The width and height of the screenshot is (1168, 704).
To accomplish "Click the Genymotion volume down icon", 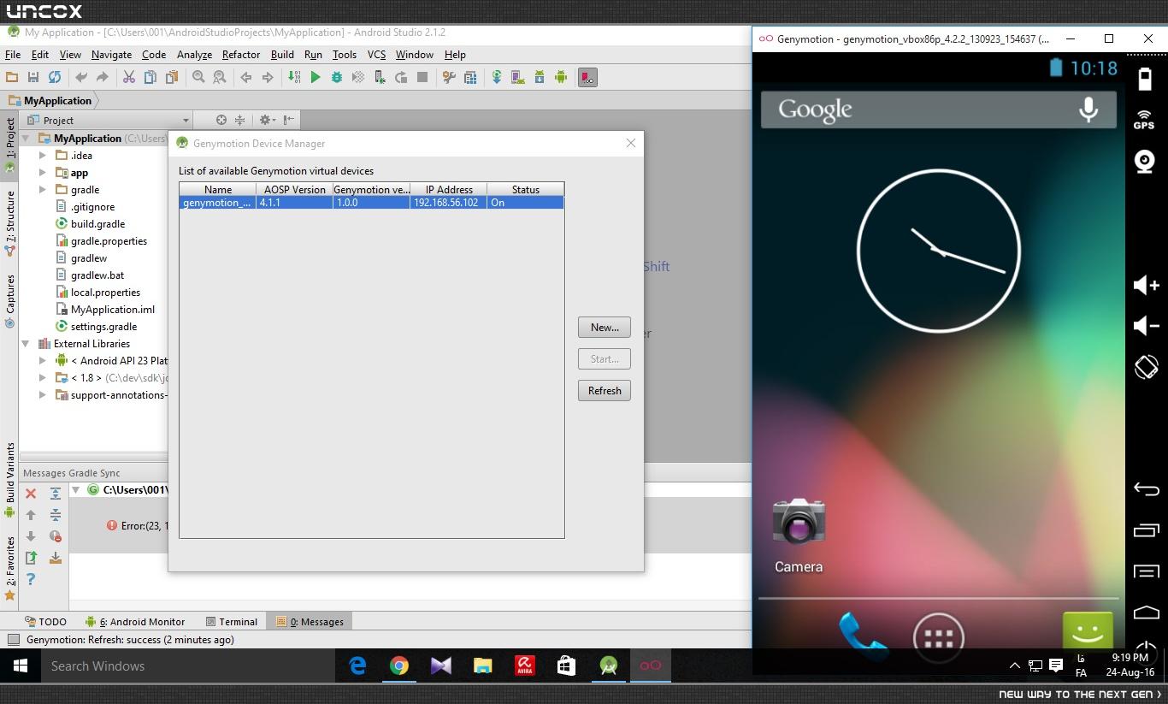I will (x=1146, y=326).
